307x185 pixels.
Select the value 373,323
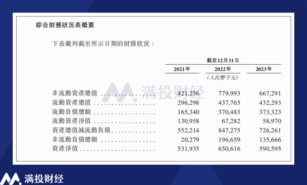(x=270, y=112)
